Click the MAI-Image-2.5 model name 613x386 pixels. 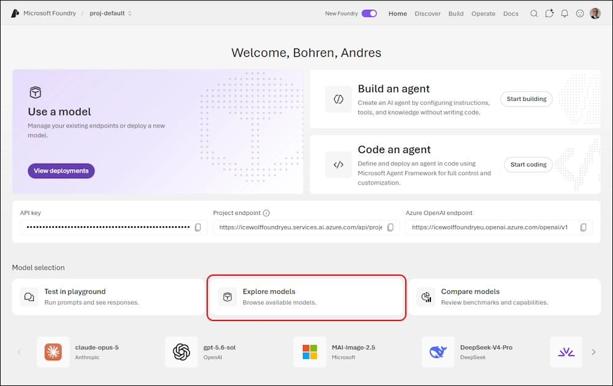pyautogui.click(x=354, y=348)
